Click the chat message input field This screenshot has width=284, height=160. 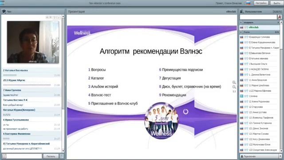[x=24, y=156]
